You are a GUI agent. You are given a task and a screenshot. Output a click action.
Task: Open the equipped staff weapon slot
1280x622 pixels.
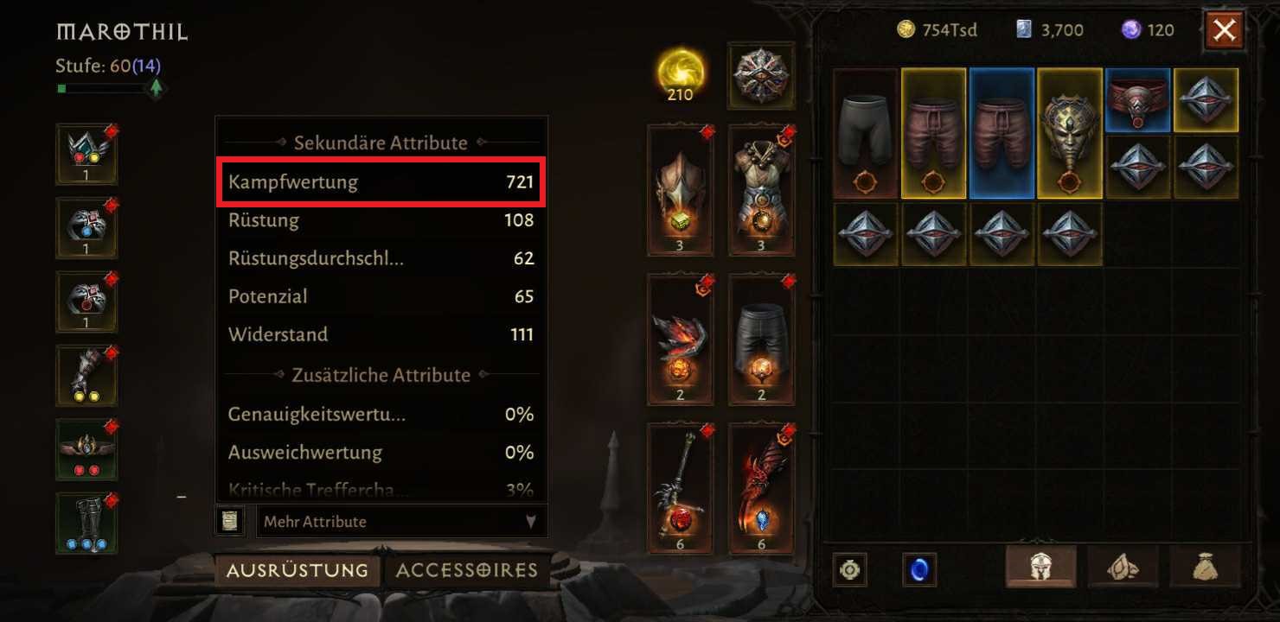tap(680, 487)
